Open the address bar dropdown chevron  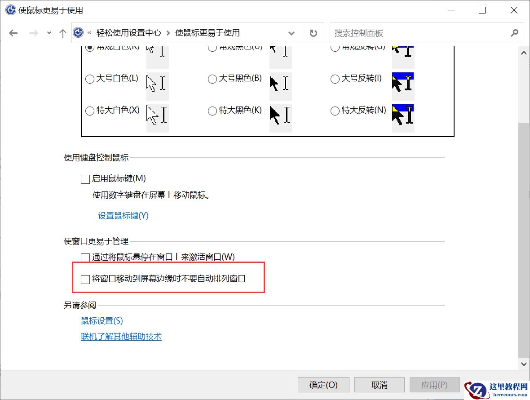[292, 33]
